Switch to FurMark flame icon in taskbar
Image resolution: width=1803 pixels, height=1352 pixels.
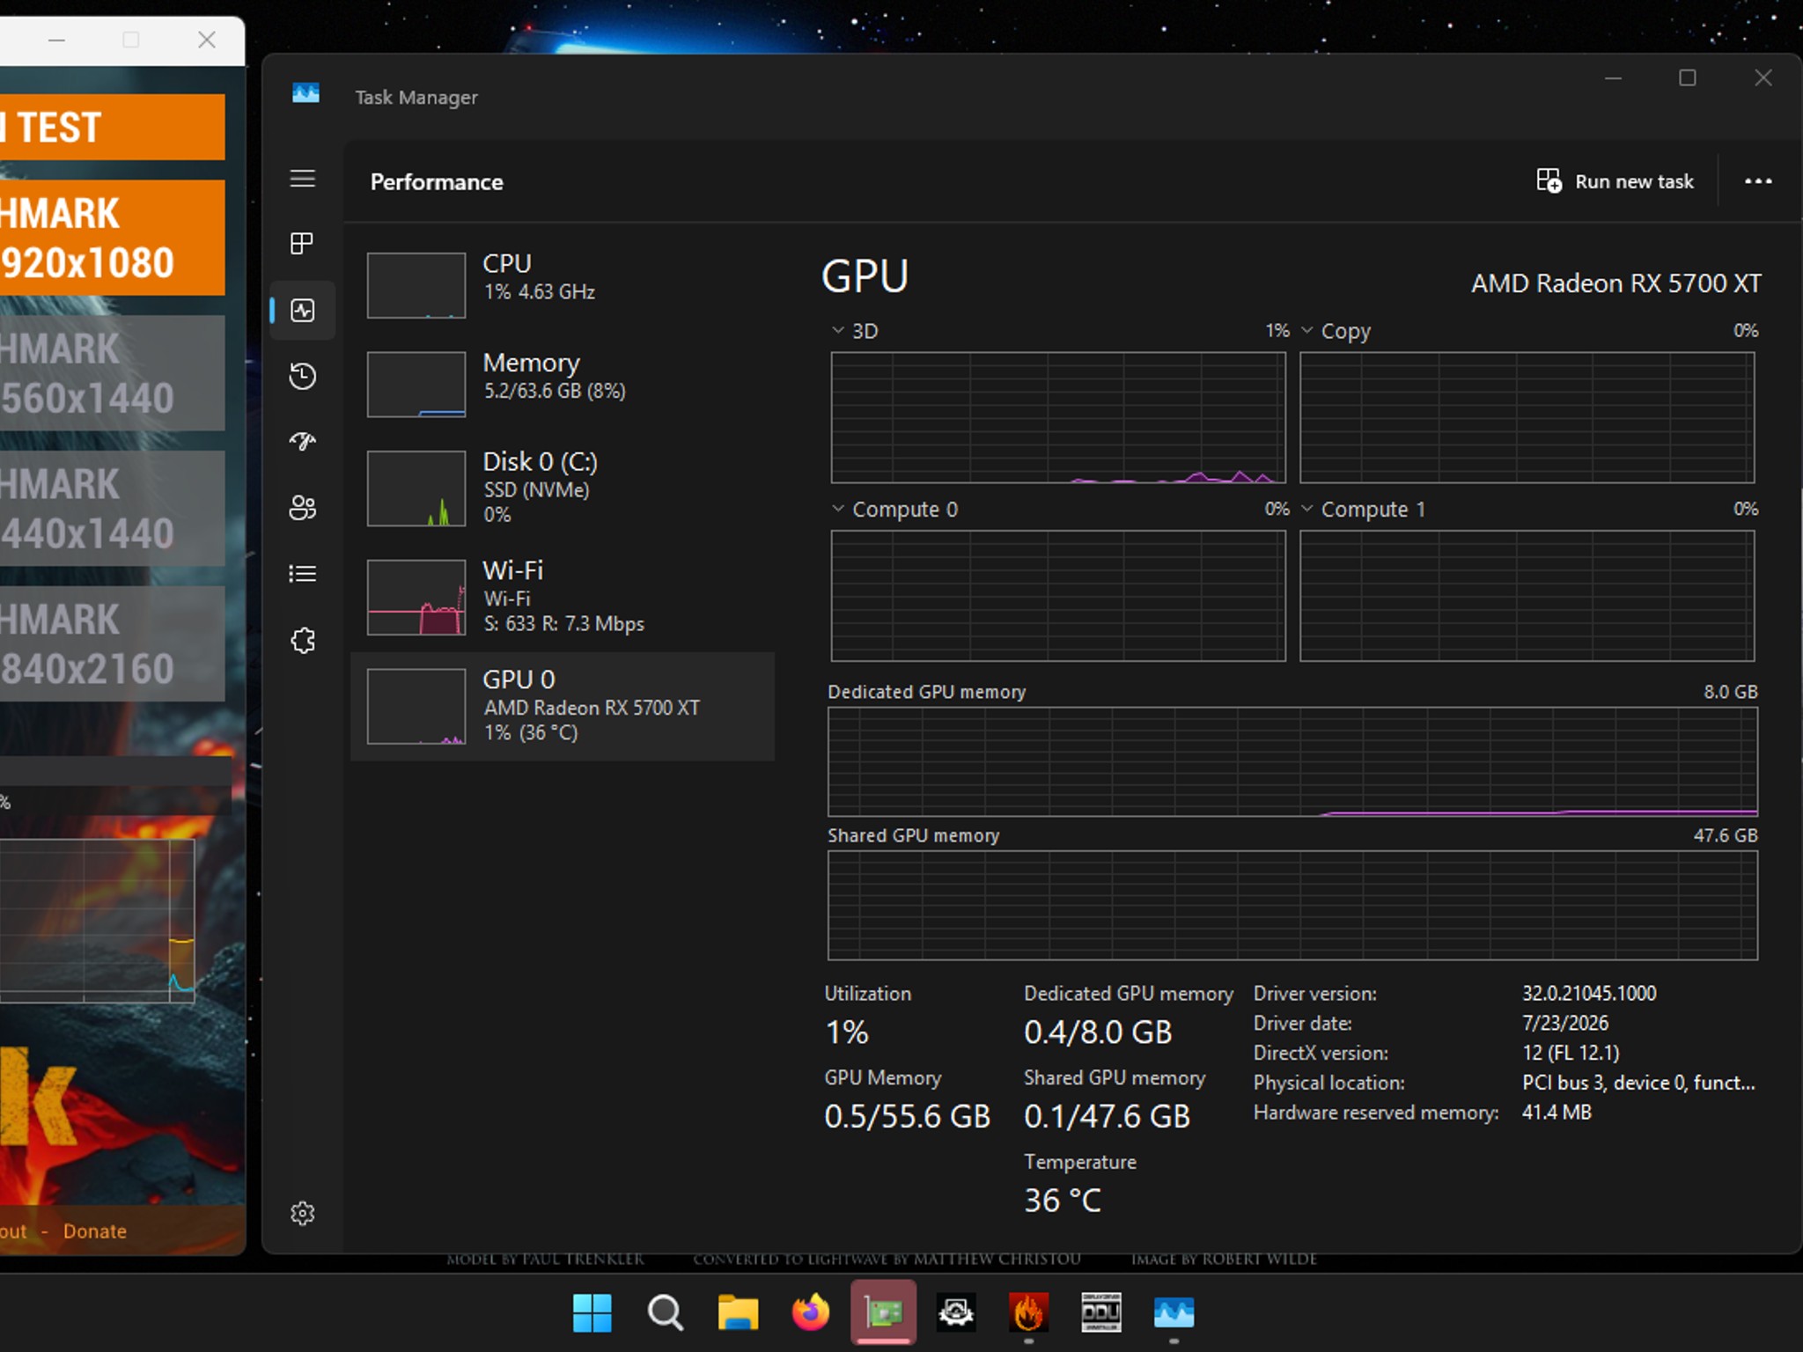pos(1028,1313)
